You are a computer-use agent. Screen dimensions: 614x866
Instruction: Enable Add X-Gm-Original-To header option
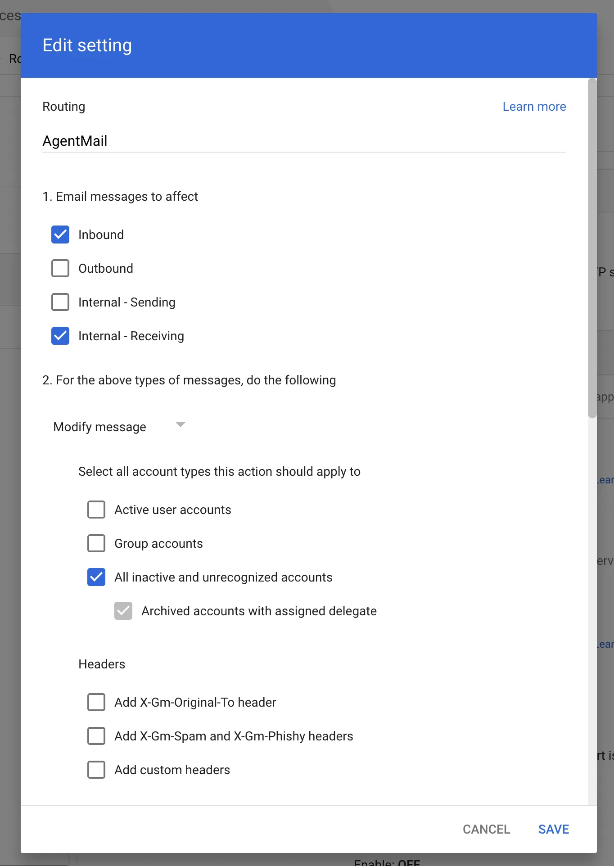pos(96,702)
